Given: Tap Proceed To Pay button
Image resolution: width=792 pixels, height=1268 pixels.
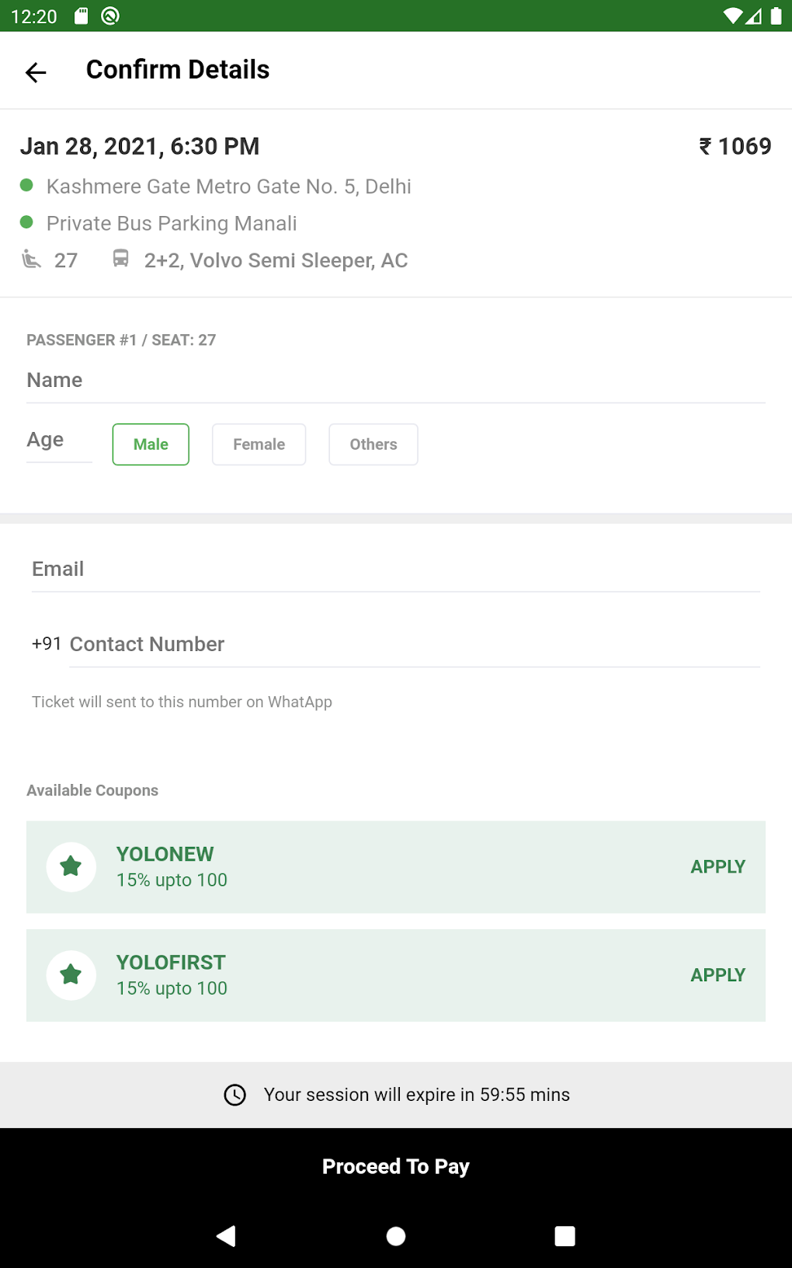Looking at the screenshot, I should pos(396,1166).
